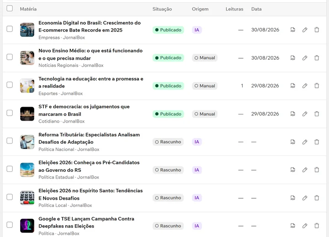Export 'Novo Ensino Médio' article as PDF
This screenshot has width=329, height=237.
click(293, 58)
